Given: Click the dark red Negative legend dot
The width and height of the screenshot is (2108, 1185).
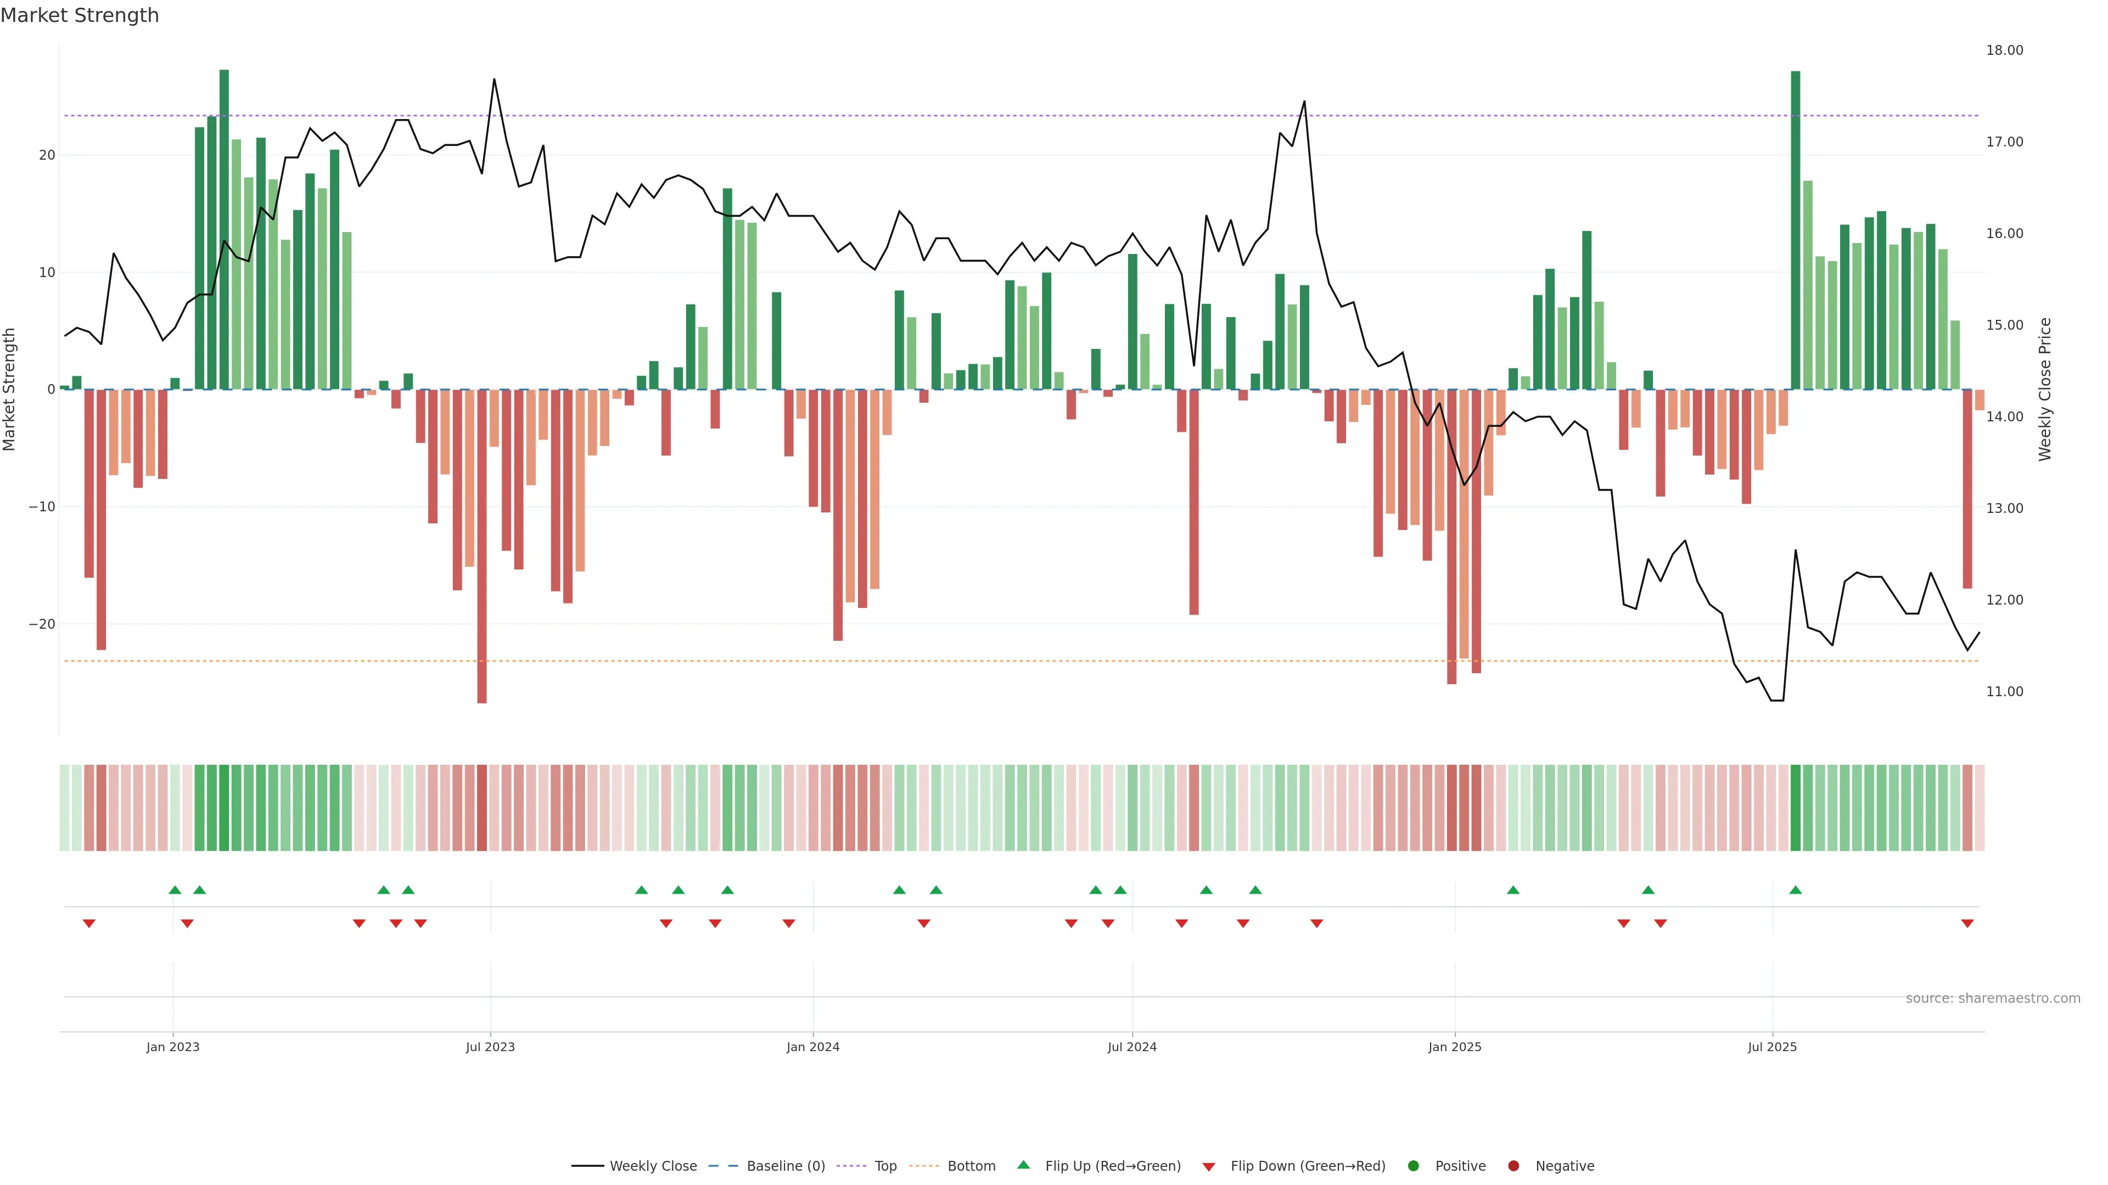Looking at the screenshot, I should click(x=1513, y=1166).
